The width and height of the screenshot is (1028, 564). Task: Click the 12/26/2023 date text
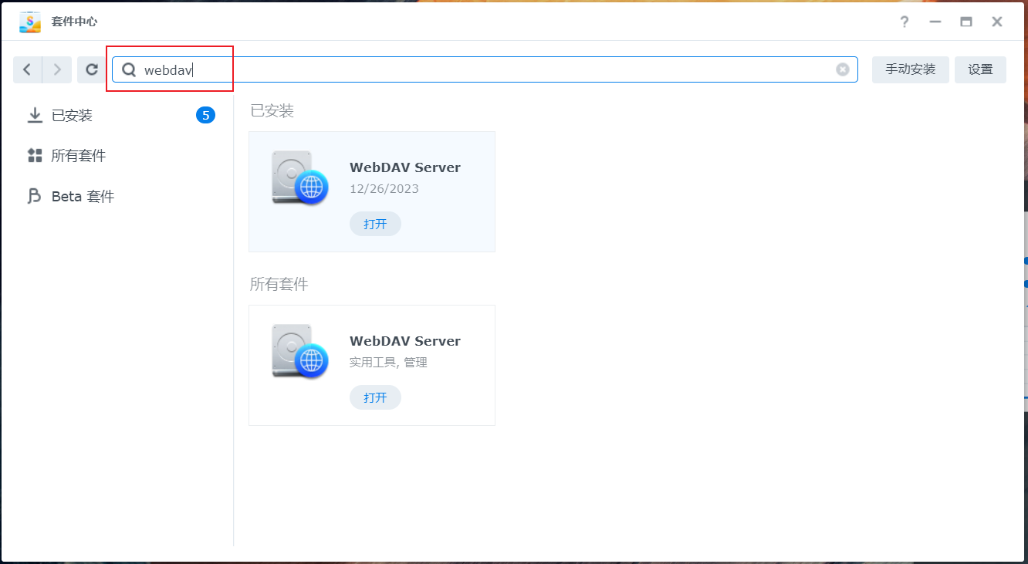click(x=384, y=189)
